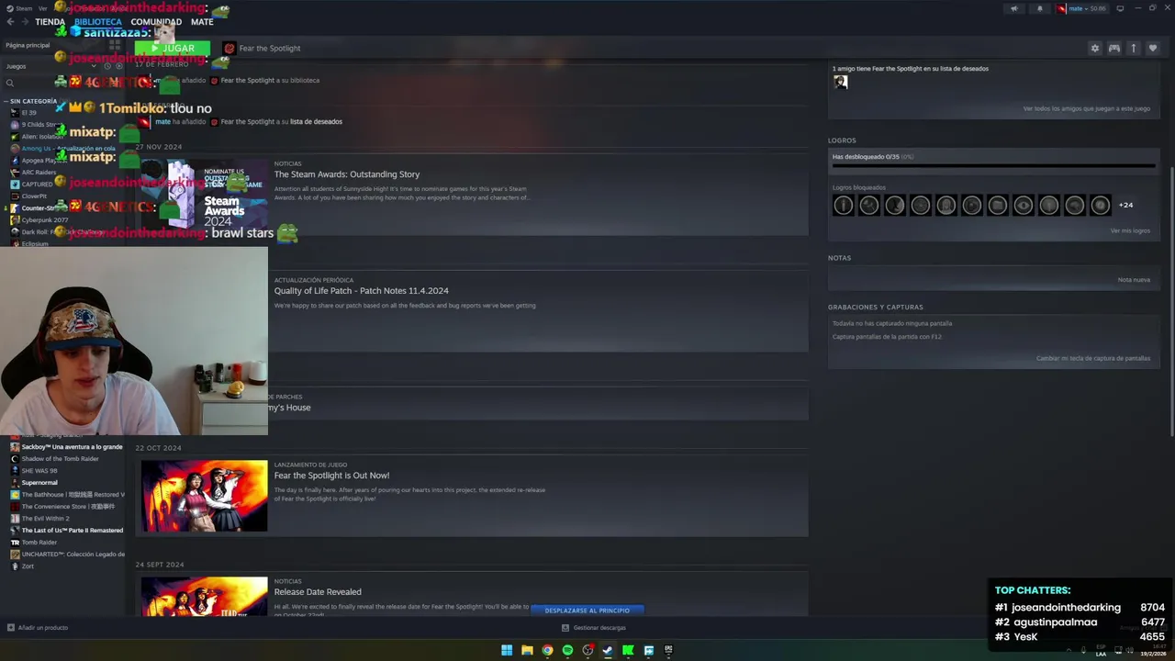Open the MATE profile tab

click(x=202, y=21)
